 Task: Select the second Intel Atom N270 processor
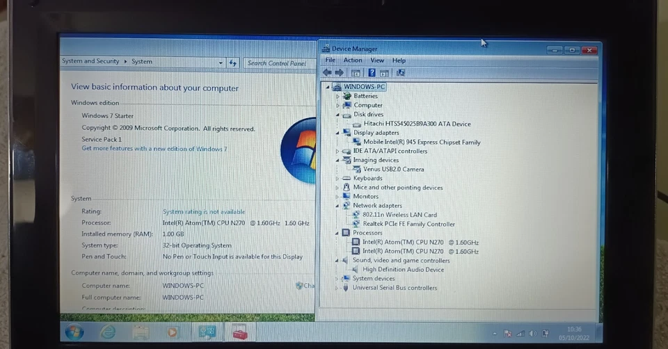click(420, 252)
